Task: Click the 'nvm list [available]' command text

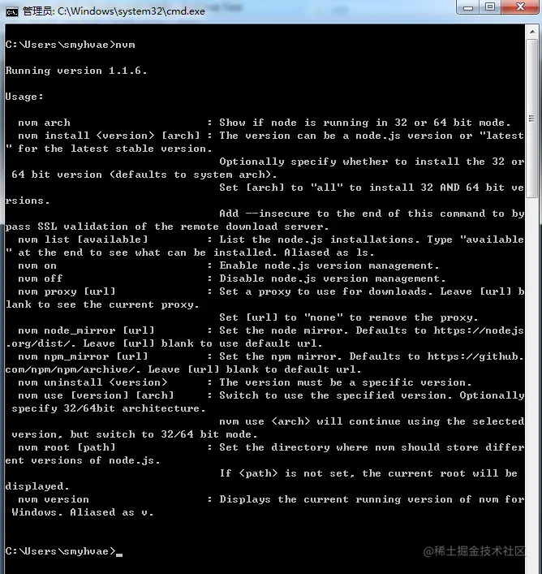Action: point(83,240)
